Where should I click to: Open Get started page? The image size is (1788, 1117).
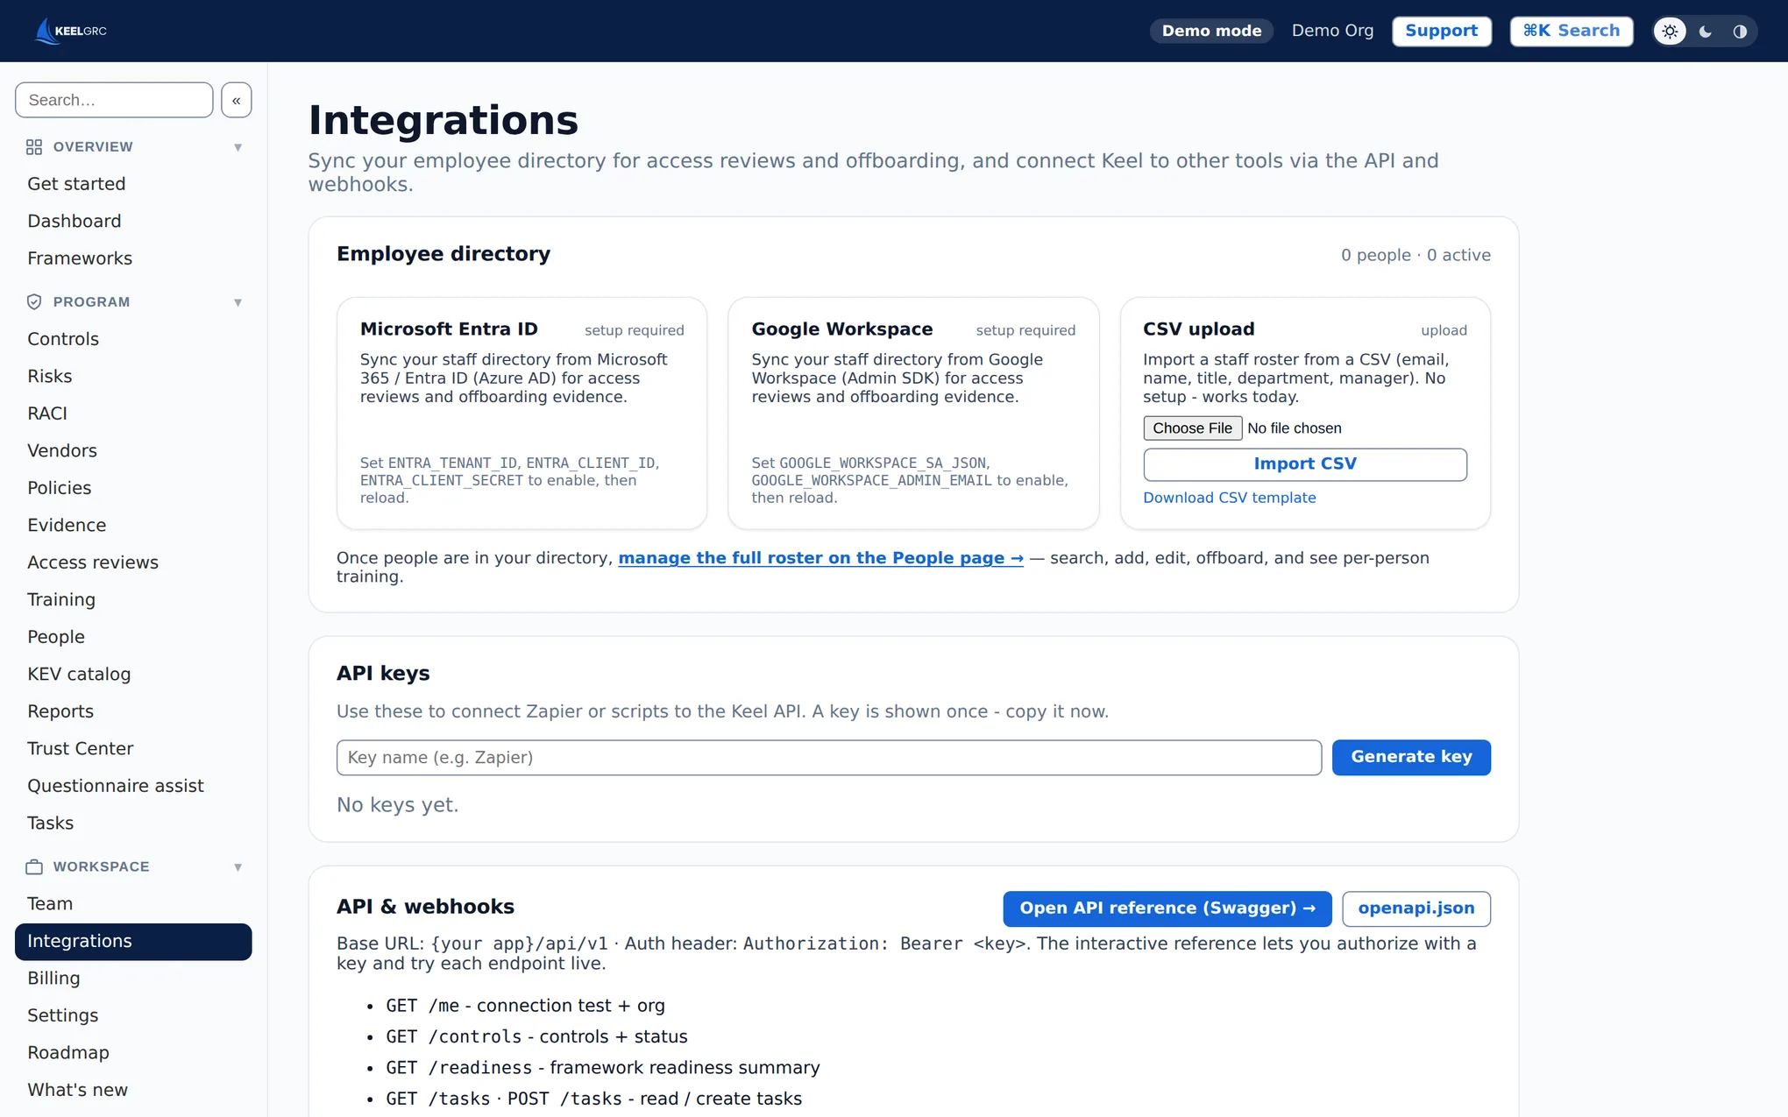(133, 184)
